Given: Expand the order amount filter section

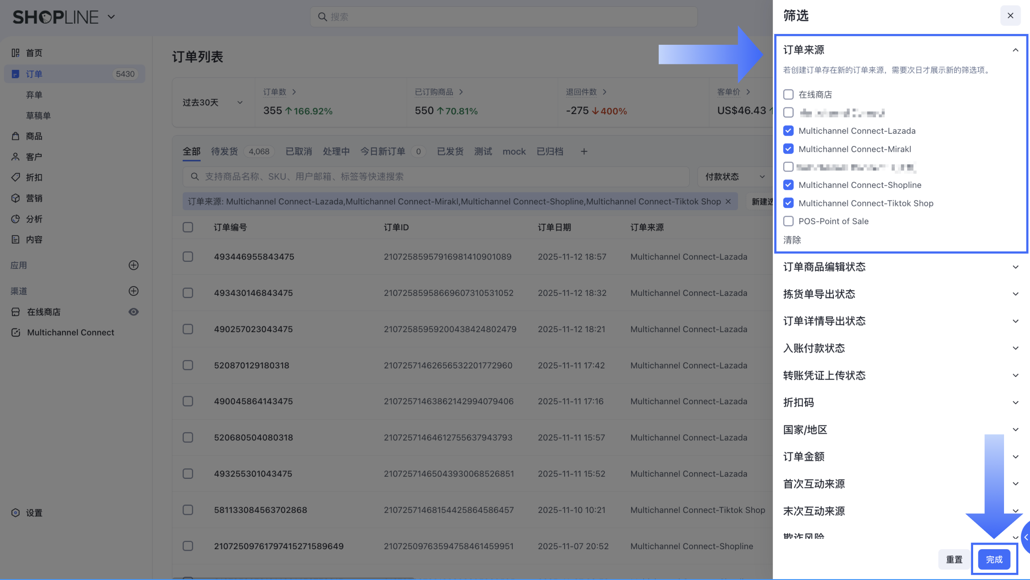Looking at the screenshot, I should point(1015,456).
